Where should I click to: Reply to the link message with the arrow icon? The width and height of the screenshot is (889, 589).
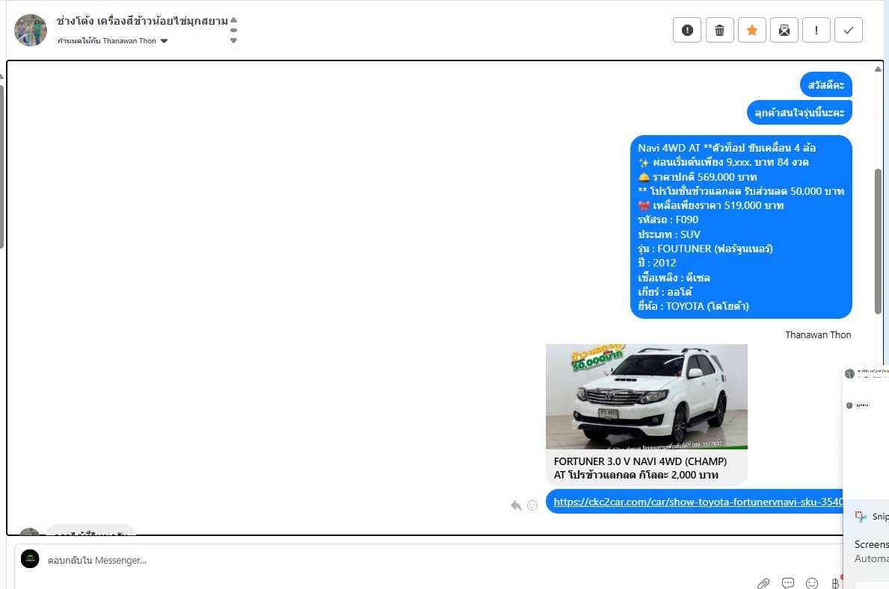[x=515, y=505]
